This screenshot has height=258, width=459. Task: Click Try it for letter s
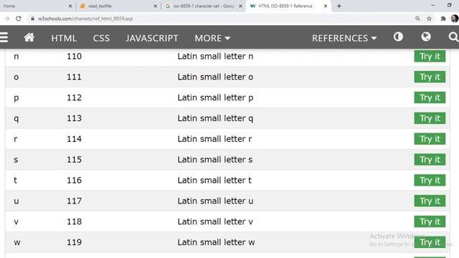tap(430, 159)
